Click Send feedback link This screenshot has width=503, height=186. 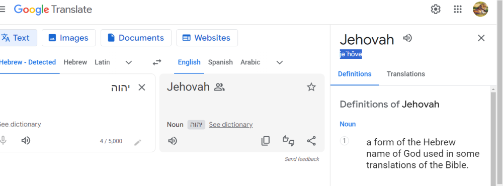(x=302, y=159)
